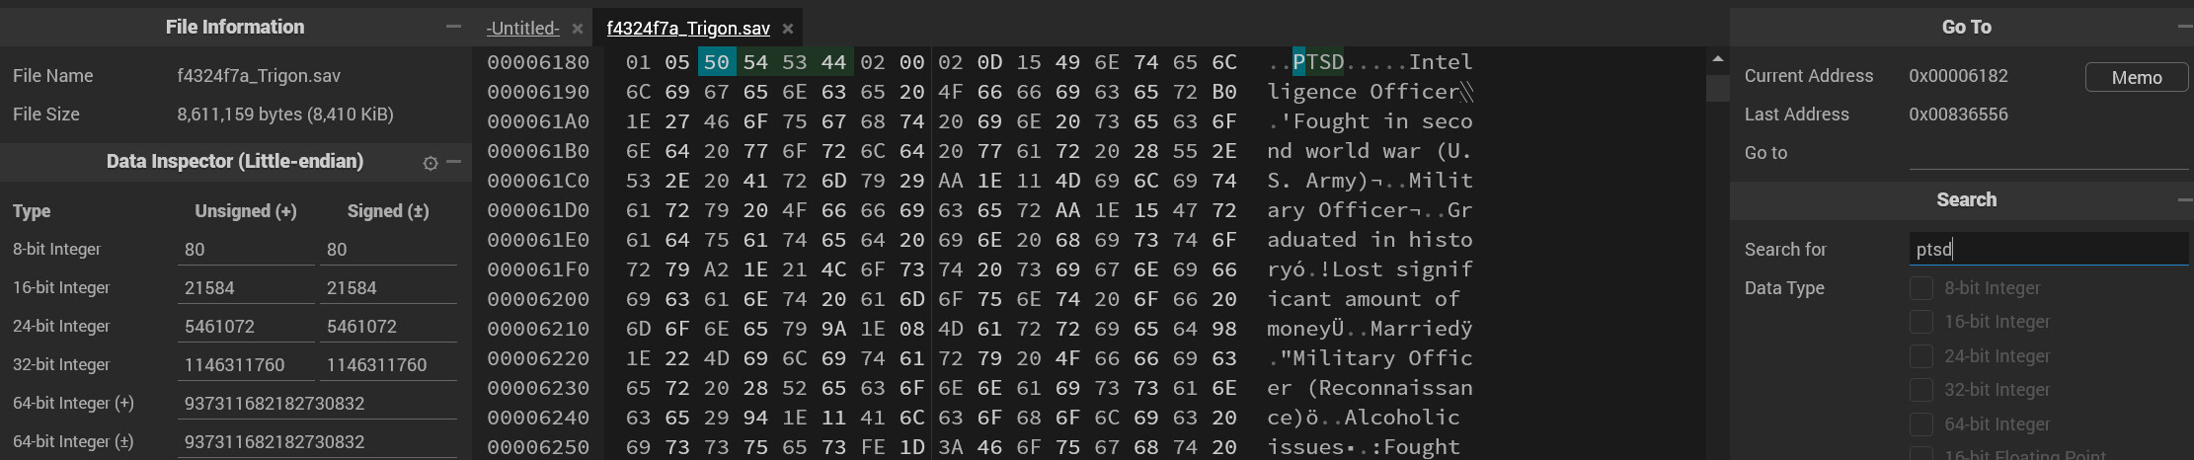Switch to the -Untitled- tab
Viewport: 2194px width, 460px height.
pyautogui.click(x=522, y=29)
